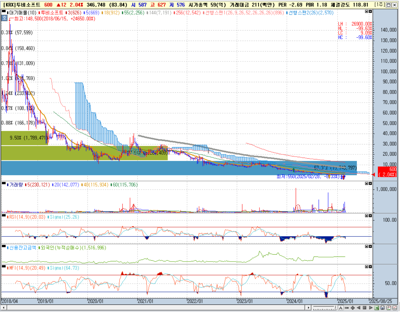Click the A auto-scale icon in bottom toolbar
400x312 pixels.
pos(341,308)
